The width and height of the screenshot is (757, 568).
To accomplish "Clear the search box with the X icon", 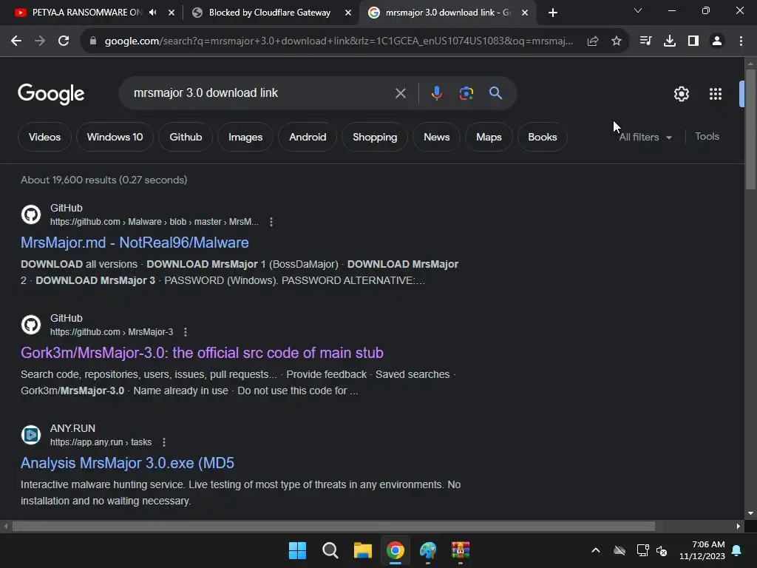I will pos(400,93).
